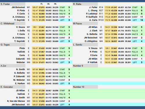Select the C. Whitehead group header

[x=12, y=23]
